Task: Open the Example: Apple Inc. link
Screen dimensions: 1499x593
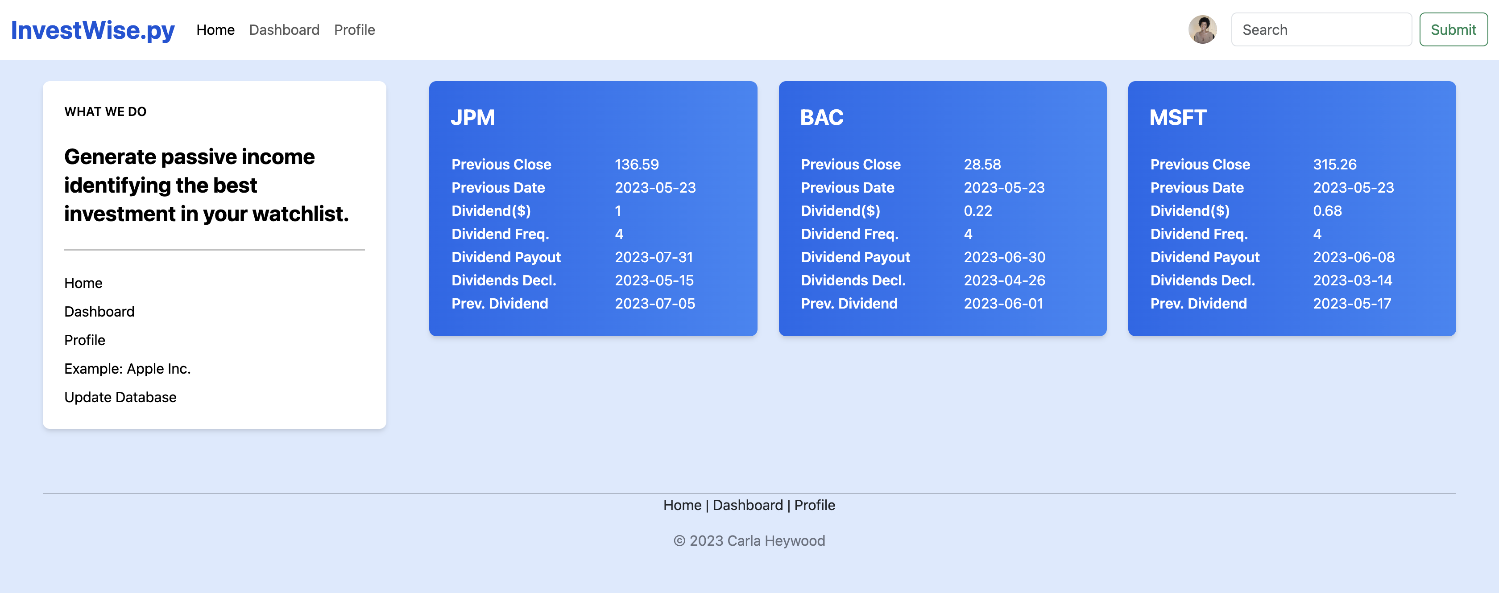Action: [x=128, y=369]
